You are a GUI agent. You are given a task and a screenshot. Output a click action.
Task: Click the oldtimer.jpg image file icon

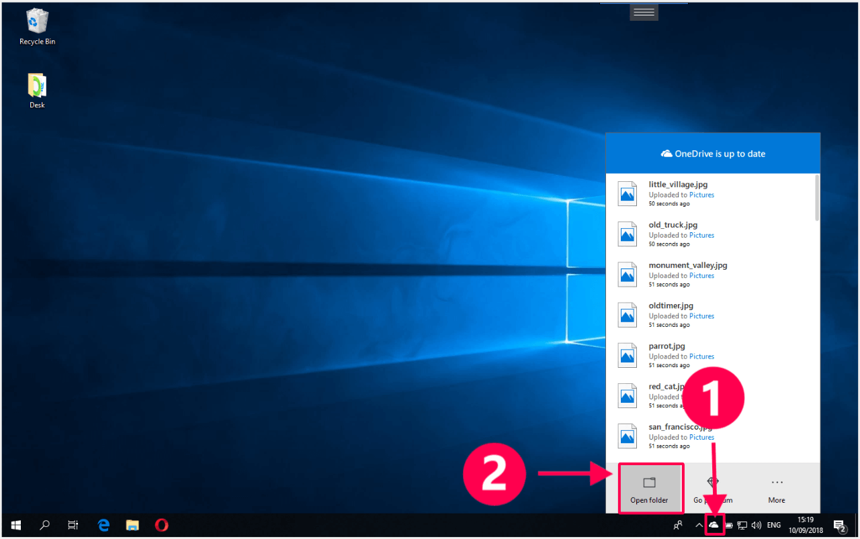tap(628, 314)
